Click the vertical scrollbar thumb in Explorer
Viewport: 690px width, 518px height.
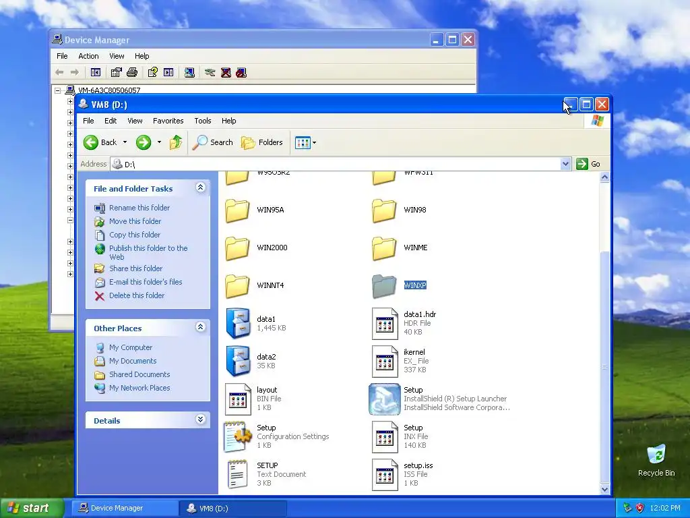point(604,367)
